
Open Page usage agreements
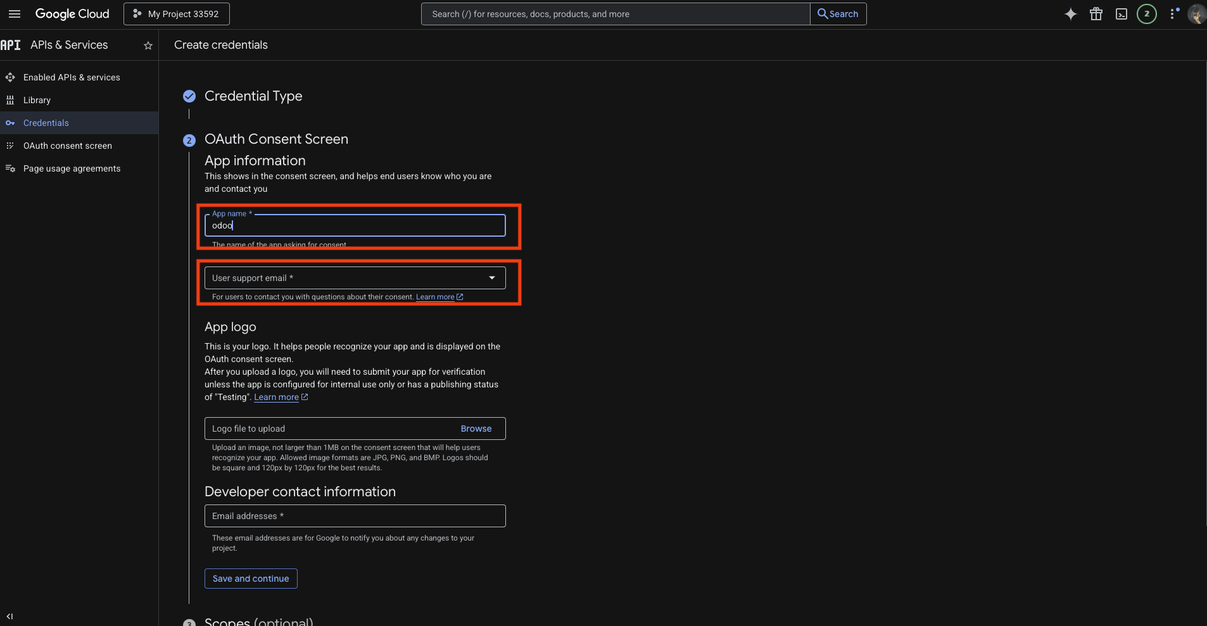72,168
